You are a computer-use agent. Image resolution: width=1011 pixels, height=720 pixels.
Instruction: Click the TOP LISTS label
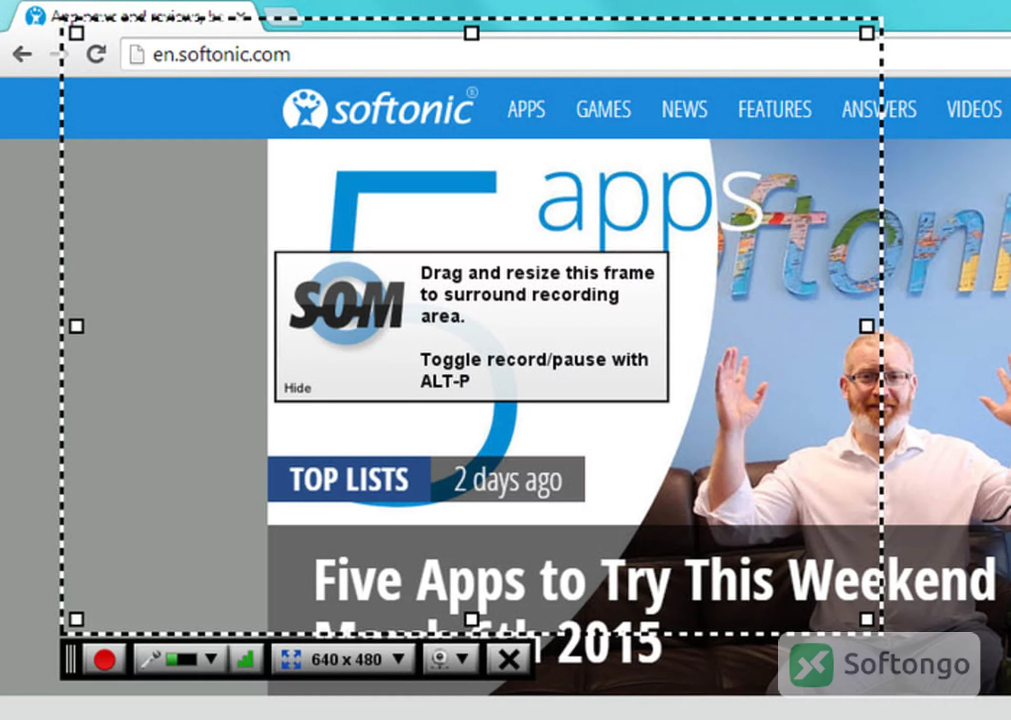[349, 479]
